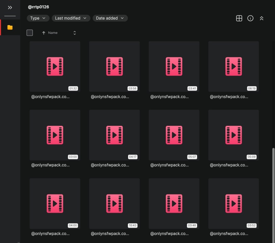Open the Last modified filter dropdown
This screenshot has width=275, height=243.
tap(71, 18)
